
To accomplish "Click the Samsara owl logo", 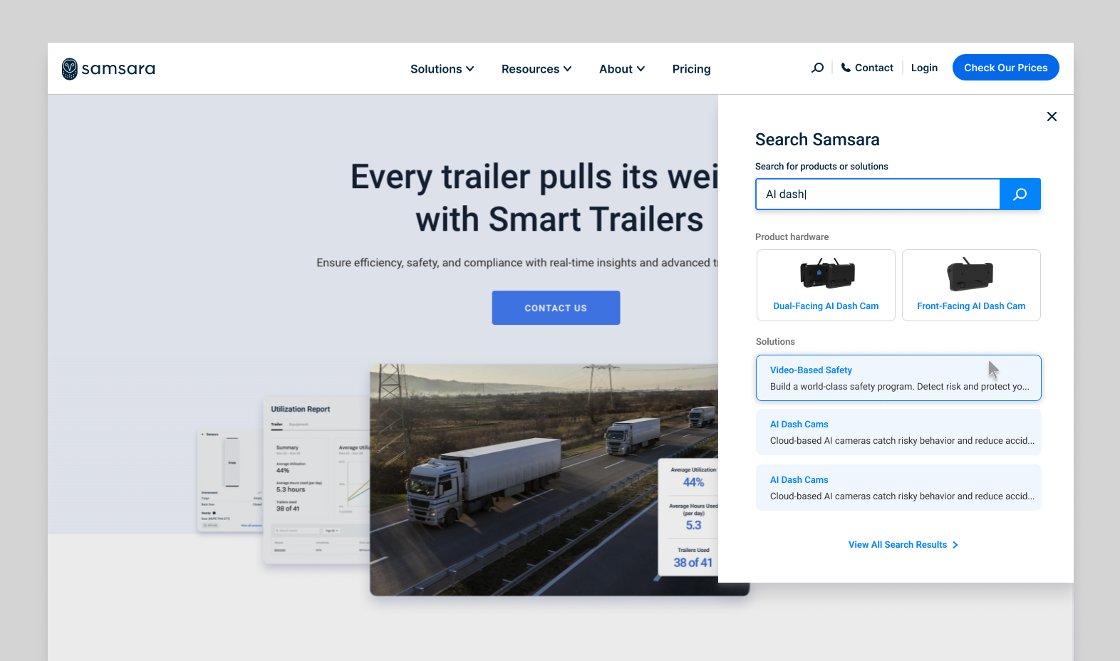I will (69, 69).
